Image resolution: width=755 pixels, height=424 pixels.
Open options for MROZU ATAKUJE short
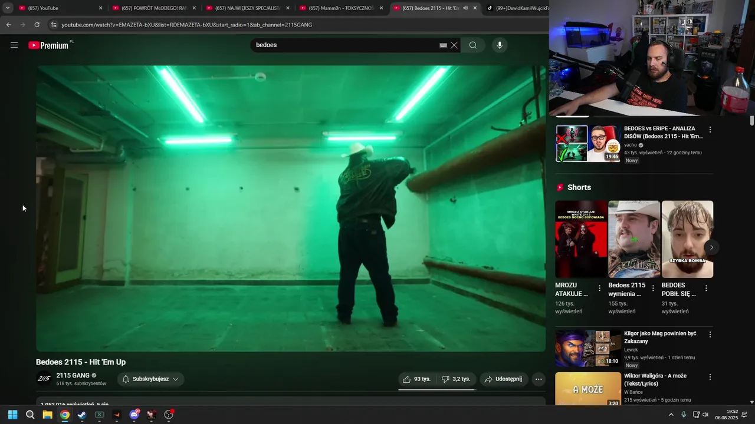599,288
